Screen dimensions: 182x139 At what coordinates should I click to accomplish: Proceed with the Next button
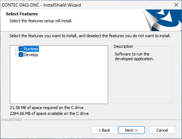[x=131, y=130]
